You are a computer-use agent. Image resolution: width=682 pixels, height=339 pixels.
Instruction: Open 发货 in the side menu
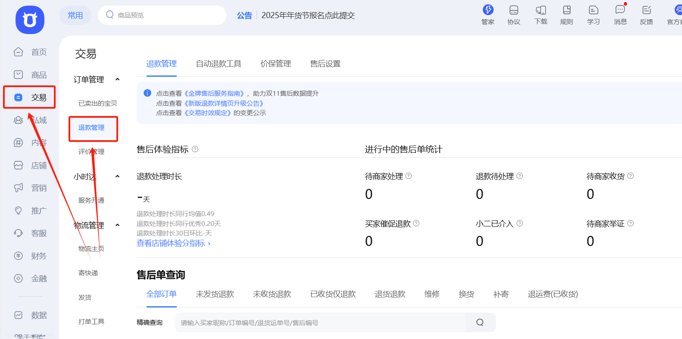[85, 298]
